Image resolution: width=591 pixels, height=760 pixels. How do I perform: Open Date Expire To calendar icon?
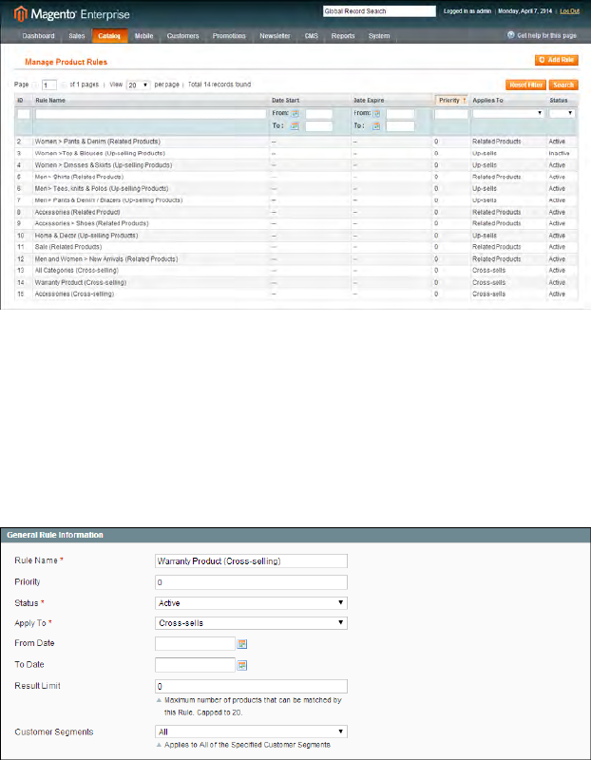pyautogui.click(x=376, y=126)
